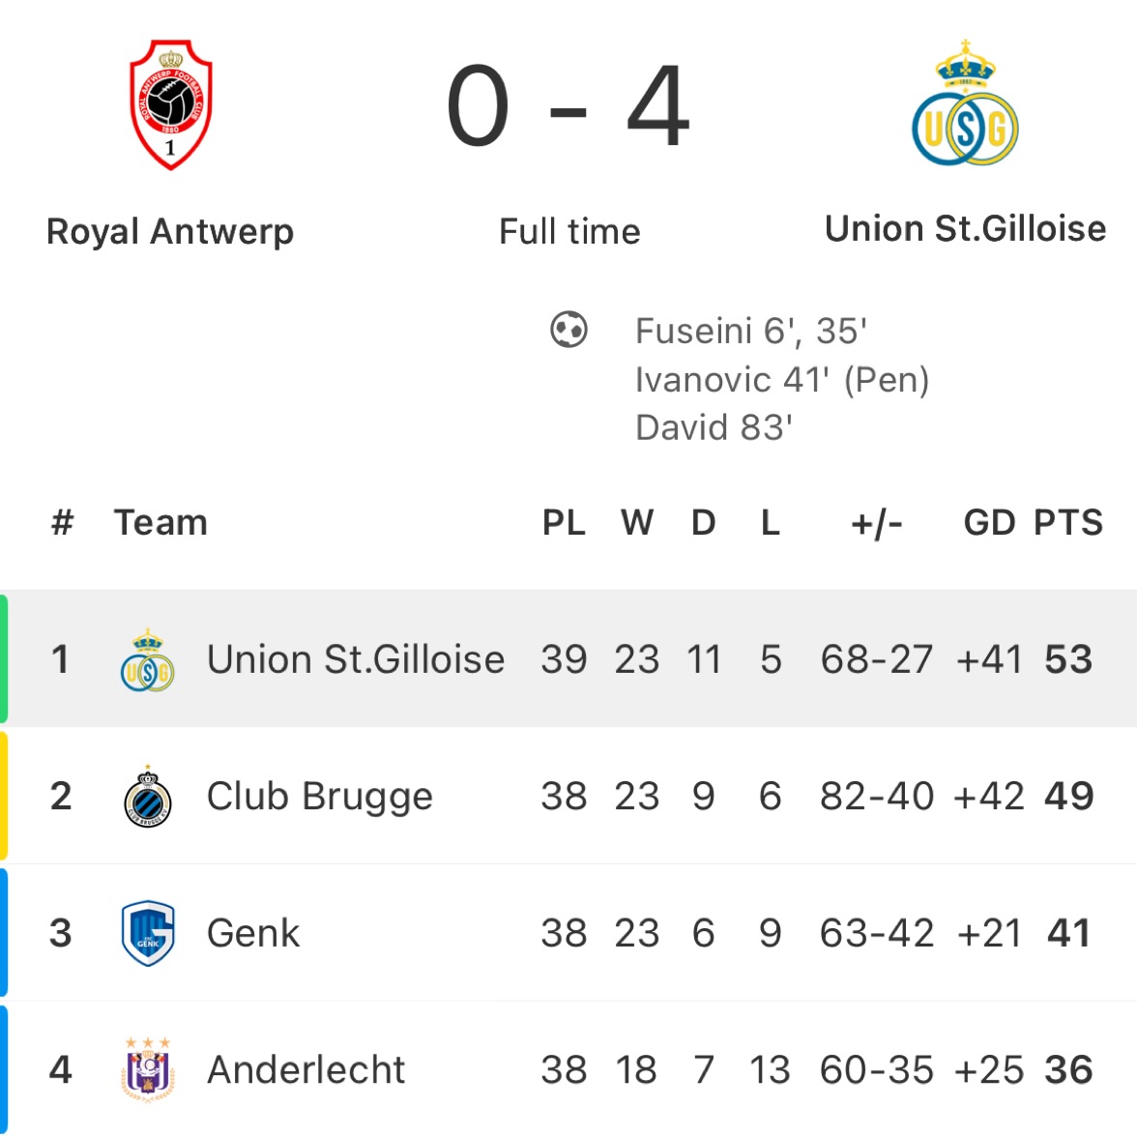Sort standings by GD column header
Viewport: 1137px width, 1137px height.
tap(989, 523)
